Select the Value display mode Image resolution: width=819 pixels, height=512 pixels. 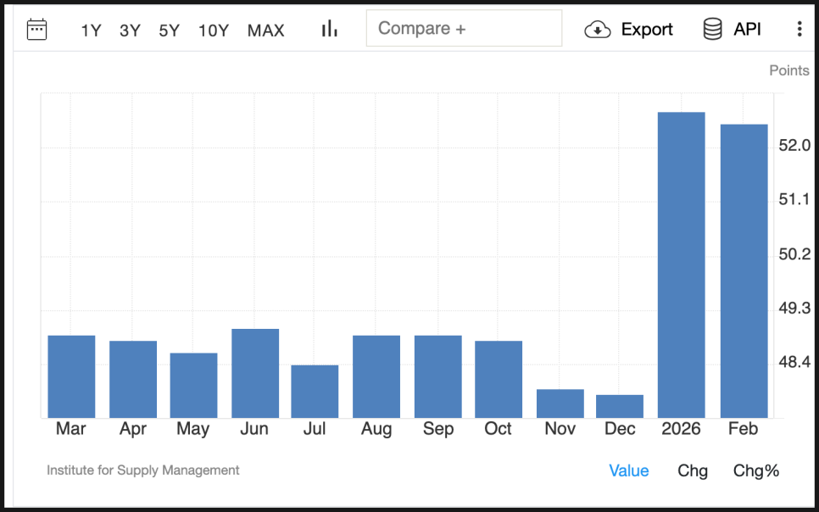628,470
